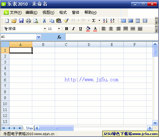Jump to the first sheet tab
The image size is (159, 137).
coord(3,128)
